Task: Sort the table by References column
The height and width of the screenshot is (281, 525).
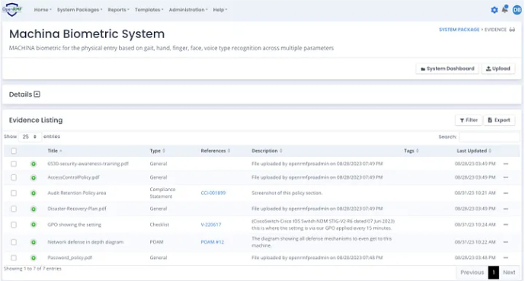Action: [x=216, y=151]
